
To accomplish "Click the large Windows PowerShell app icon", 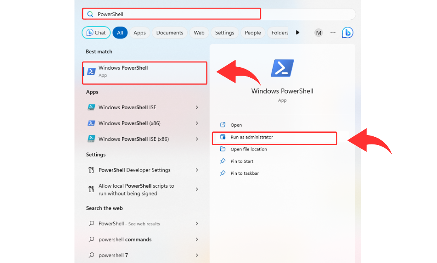I will [282, 68].
